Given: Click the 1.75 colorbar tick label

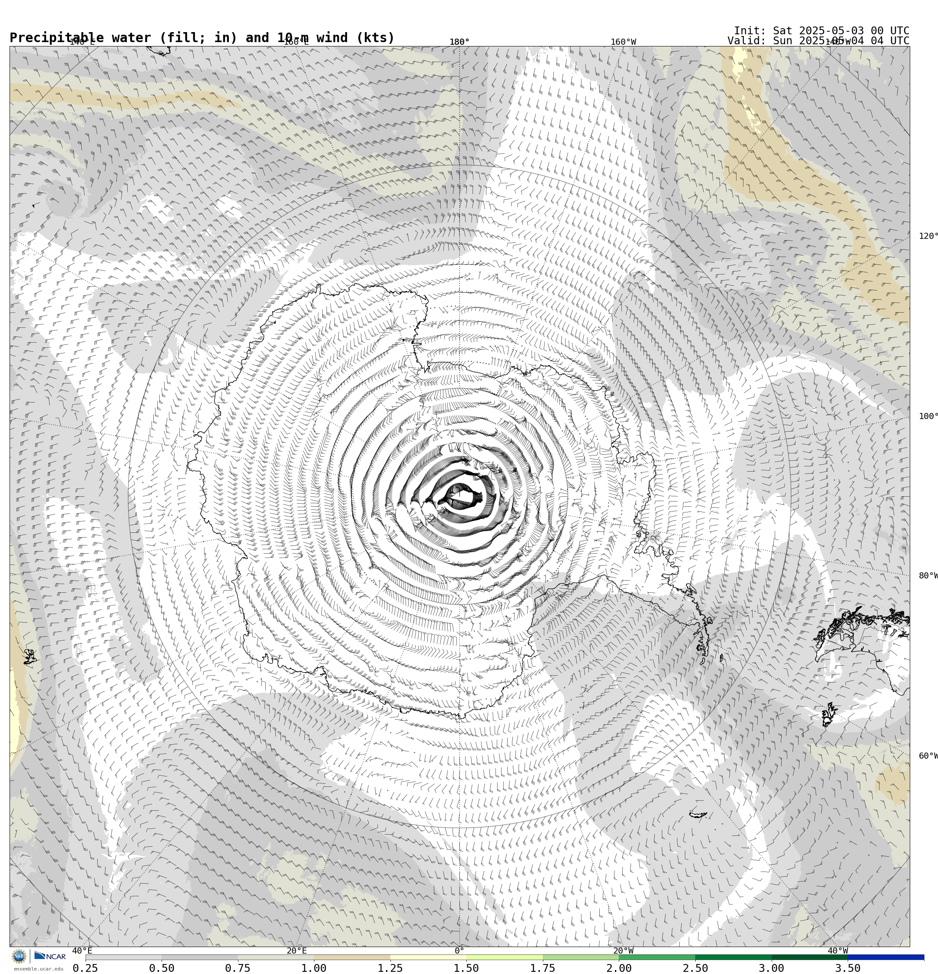Looking at the screenshot, I should coord(543,968).
